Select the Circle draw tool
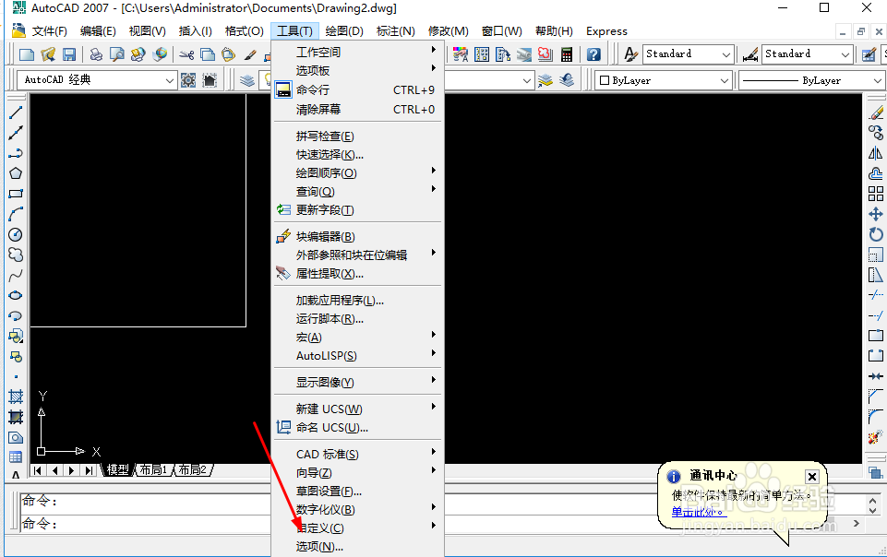Screen dimensions: 887x557 click(16, 234)
